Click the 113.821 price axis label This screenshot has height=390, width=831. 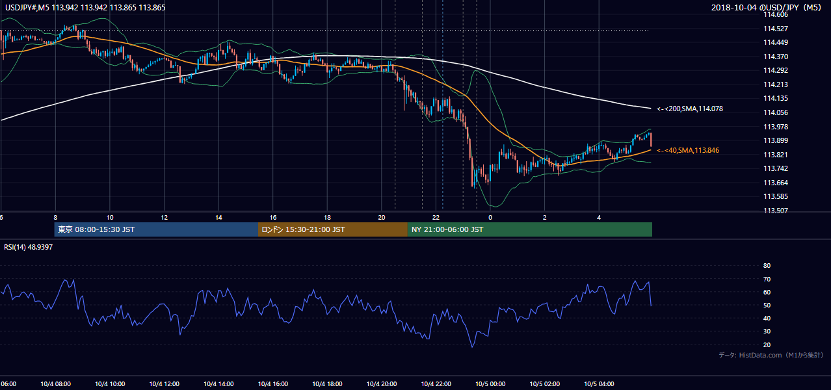point(775,155)
